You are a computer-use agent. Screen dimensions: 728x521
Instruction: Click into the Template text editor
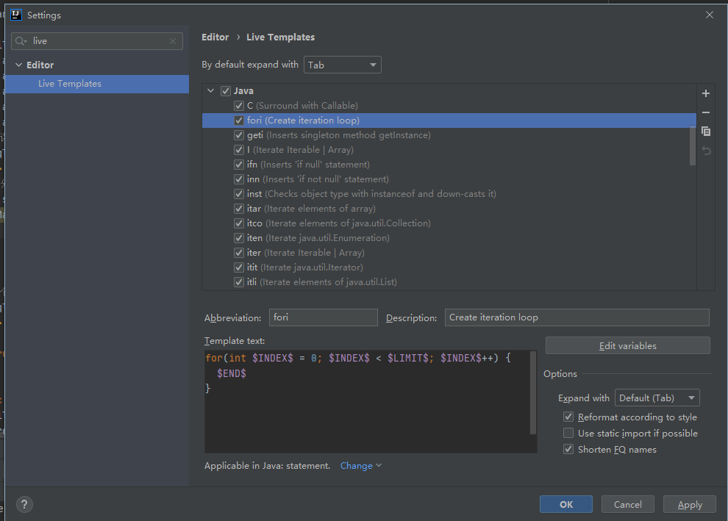click(x=367, y=401)
